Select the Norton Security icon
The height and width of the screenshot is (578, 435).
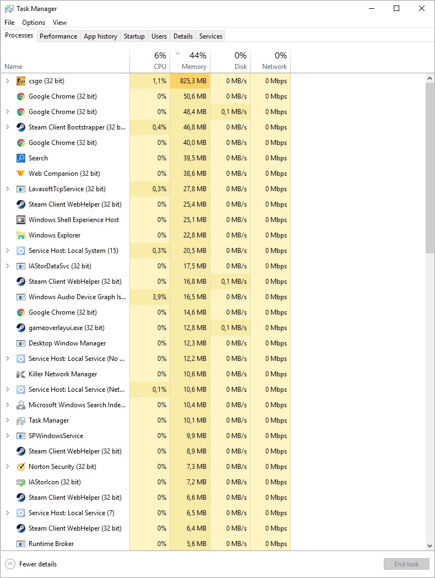pos(21,467)
